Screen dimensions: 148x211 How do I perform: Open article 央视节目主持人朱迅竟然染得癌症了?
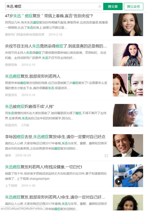(56, 46)
